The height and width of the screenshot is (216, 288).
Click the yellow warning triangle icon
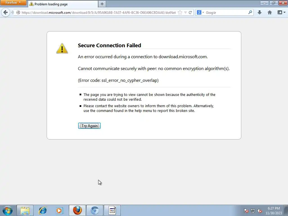click(62, 48)
